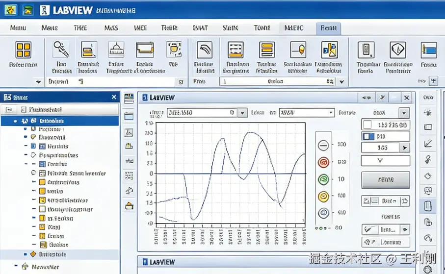
Task: Open the second combo box above the graph
Action: coord(307,113)
